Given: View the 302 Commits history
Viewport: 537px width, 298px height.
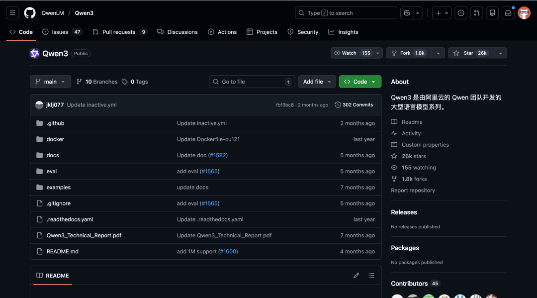Looking at the screenshot, I should tap(354, 104).
